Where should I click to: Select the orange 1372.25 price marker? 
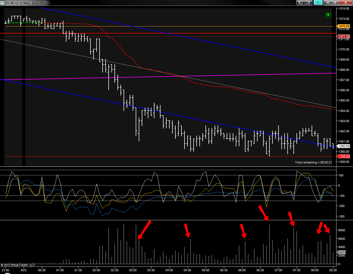tap(344, 26)
